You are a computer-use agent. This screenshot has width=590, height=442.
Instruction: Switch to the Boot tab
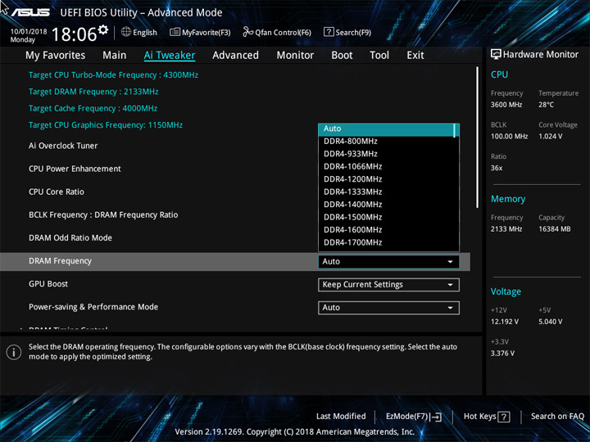coord(342,56)
